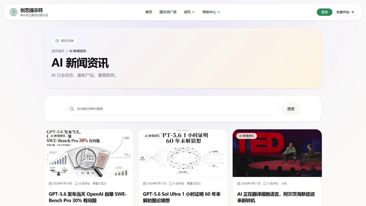Viewport: 366px width, 206px height.
Task: Open the 资讯首页 breadcrumb link
Action: tap(58, 51)
